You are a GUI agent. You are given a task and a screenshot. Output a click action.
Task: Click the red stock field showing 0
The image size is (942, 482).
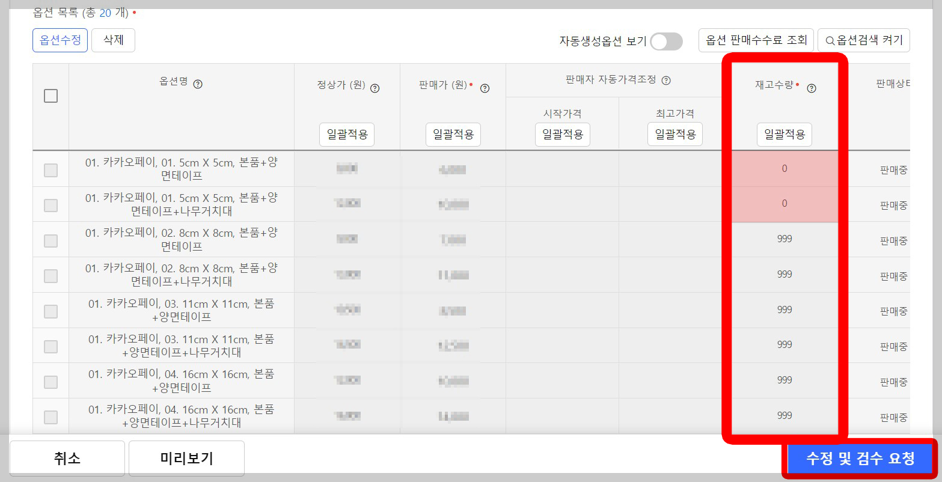[x=784, y=169]
